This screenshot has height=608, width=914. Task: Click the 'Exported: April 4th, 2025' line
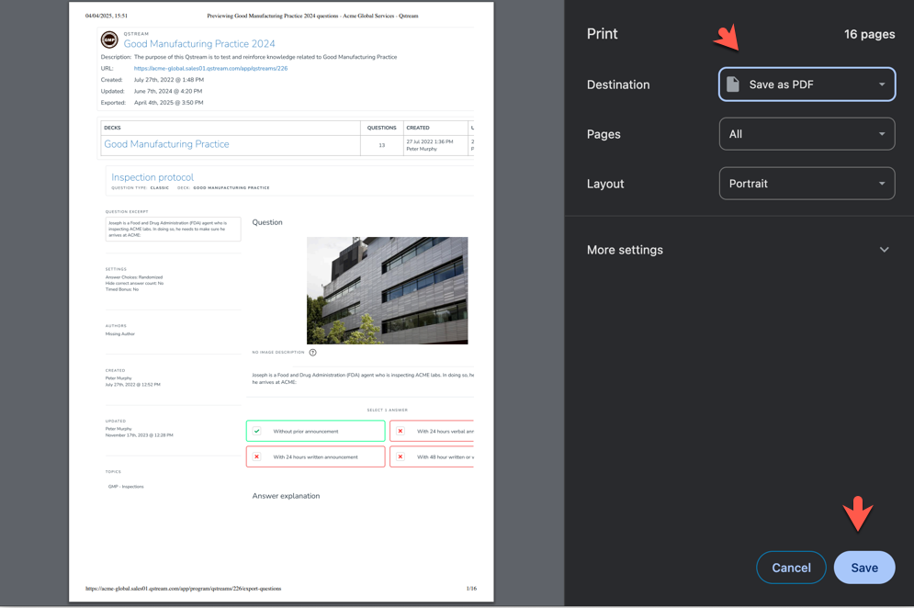152,103
